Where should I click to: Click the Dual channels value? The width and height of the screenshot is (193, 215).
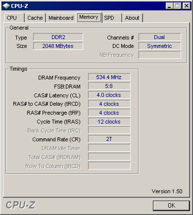tap(159, 37)
